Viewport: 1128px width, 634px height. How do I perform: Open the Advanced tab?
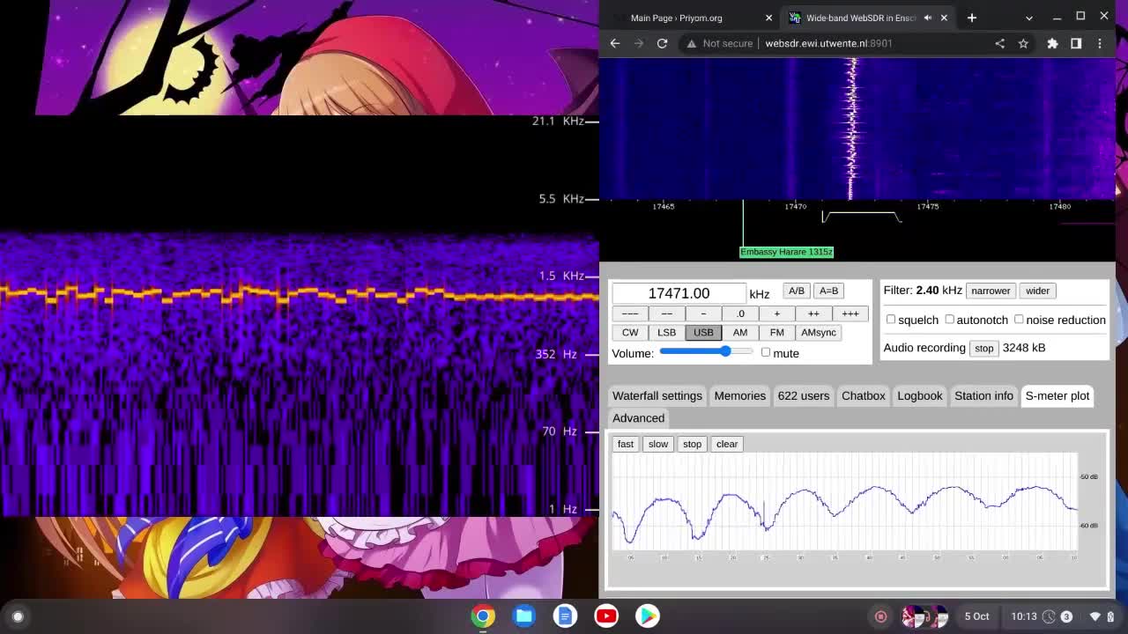tap(639, 418)
